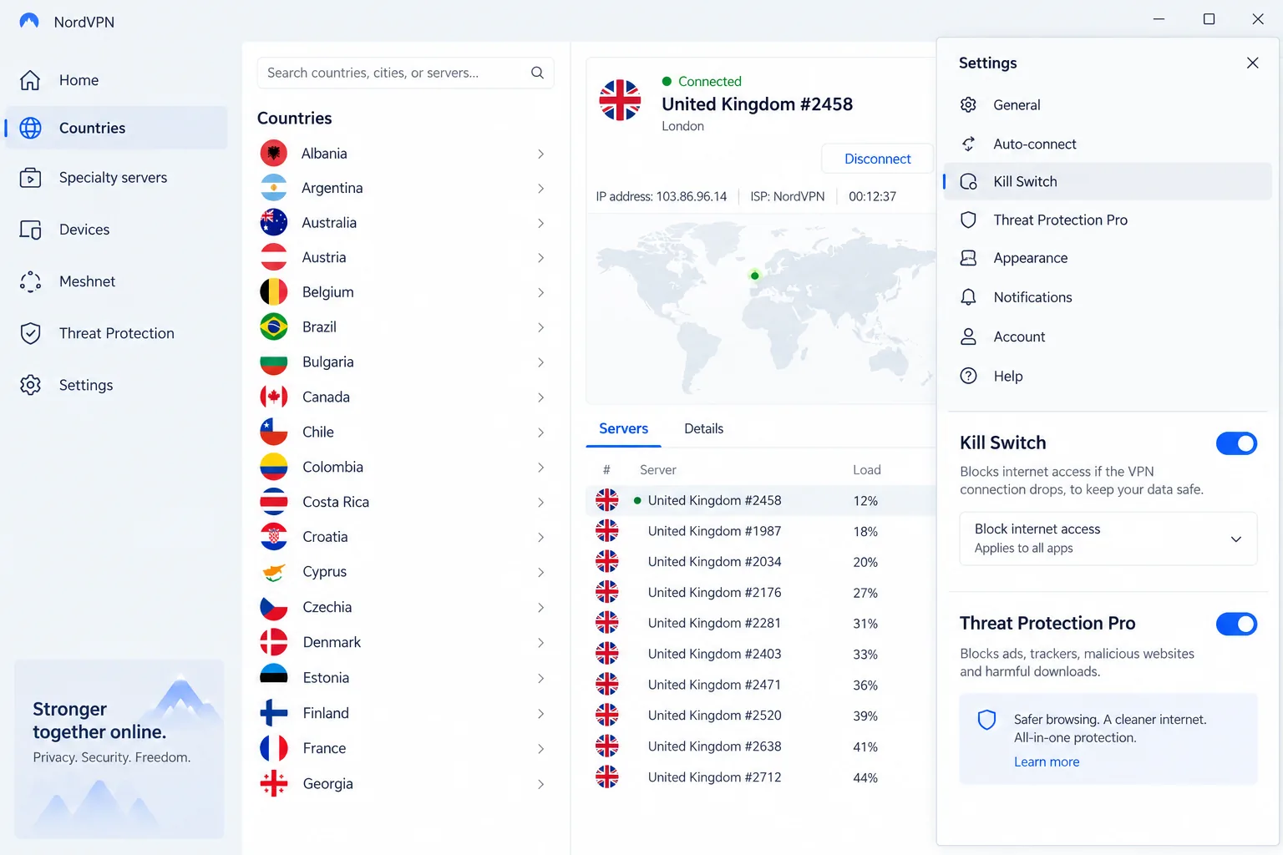Select Georgia in the countries list

[x=405, y=783]
